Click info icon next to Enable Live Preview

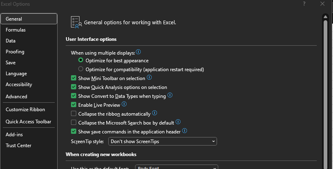pos(124,105)
